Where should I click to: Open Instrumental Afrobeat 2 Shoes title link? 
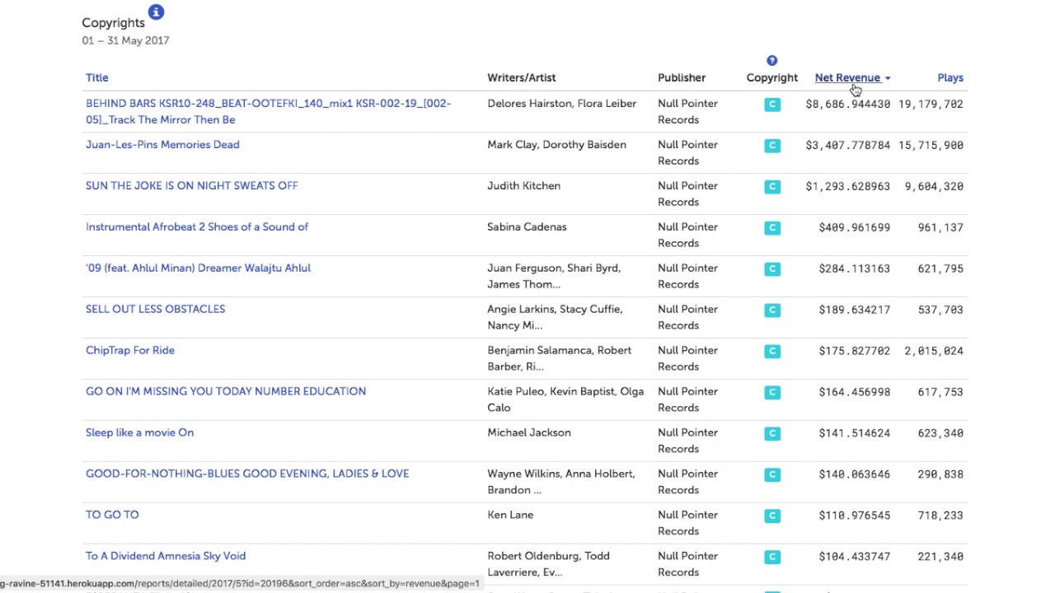point(197,226)
